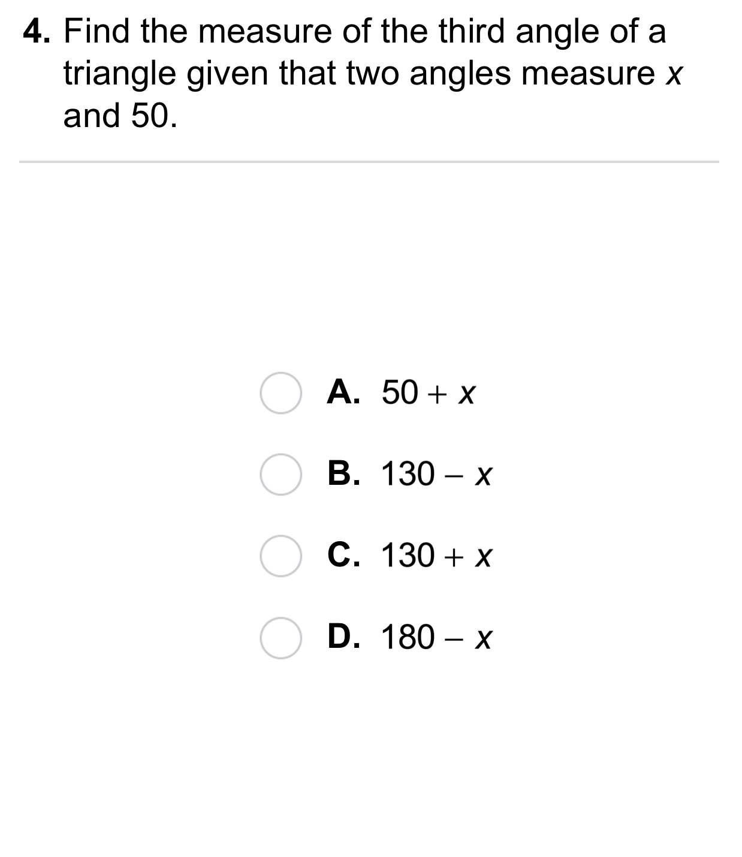Select the radio button for answer A
742x857 pixels.
coord(280,393)
